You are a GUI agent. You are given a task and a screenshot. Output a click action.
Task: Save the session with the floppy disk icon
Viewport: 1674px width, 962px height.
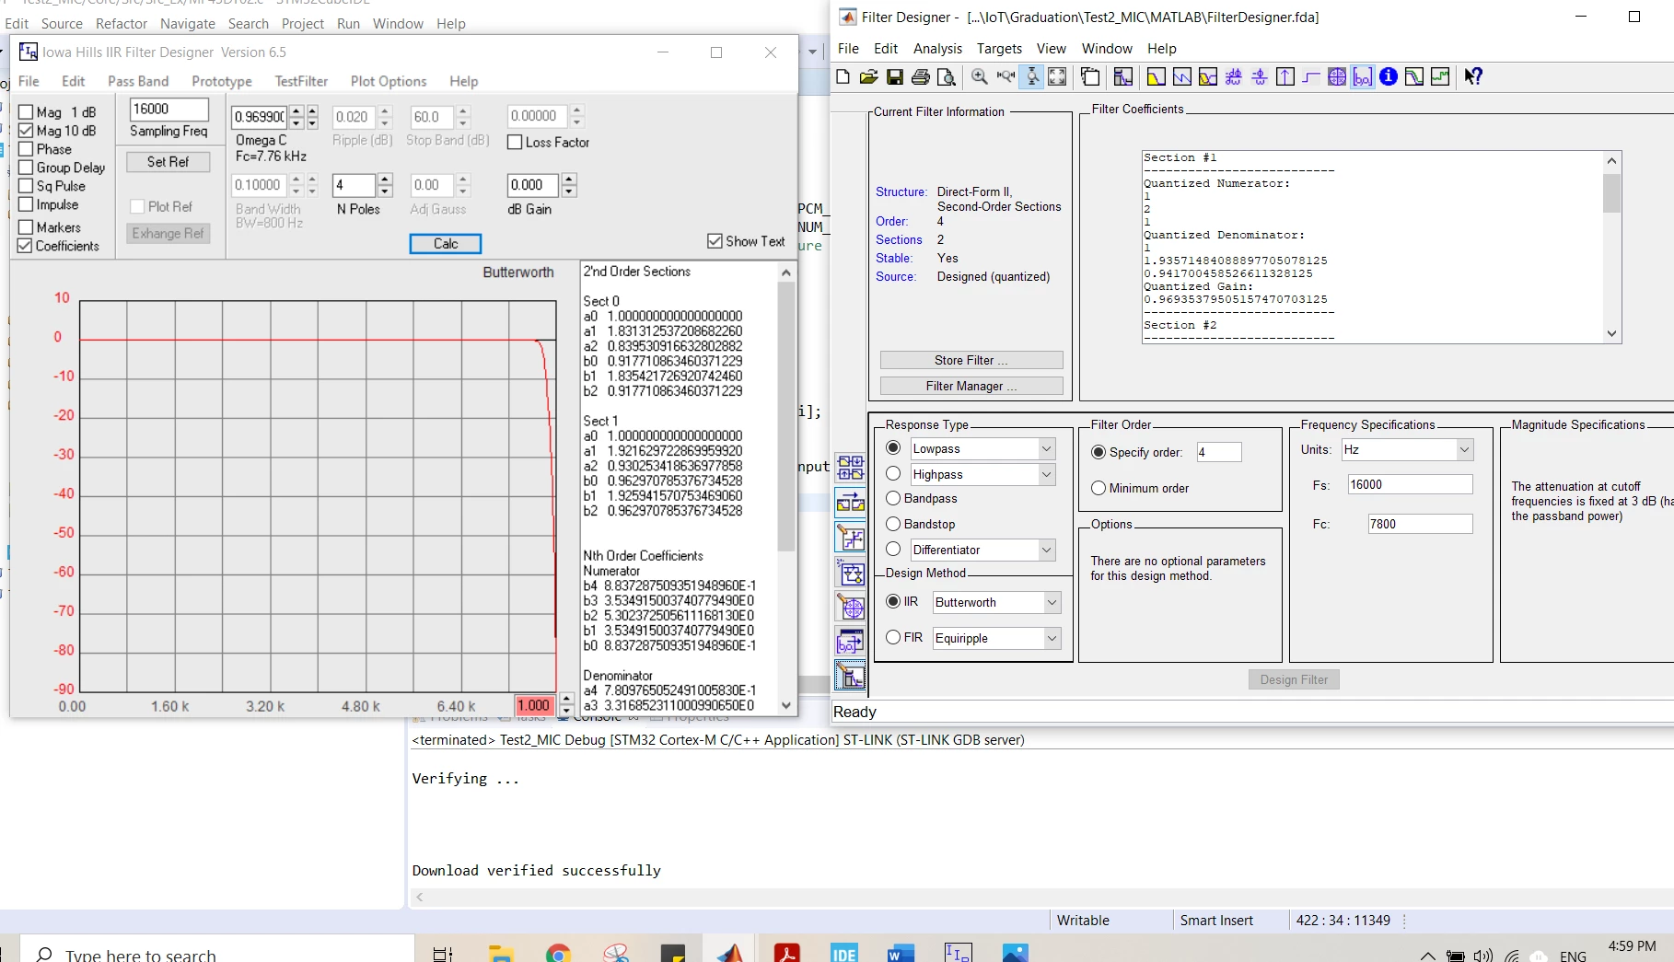click(x=895, y=76)
